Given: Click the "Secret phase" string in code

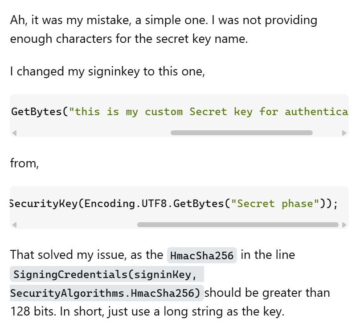Looking at the screenshot, I should click(x=275, y=203).
